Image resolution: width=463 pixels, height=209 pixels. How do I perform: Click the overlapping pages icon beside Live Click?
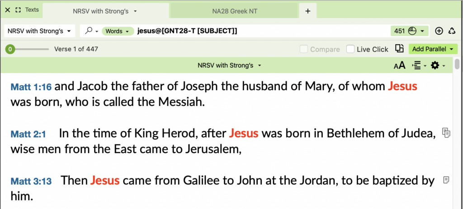(399, 49)
